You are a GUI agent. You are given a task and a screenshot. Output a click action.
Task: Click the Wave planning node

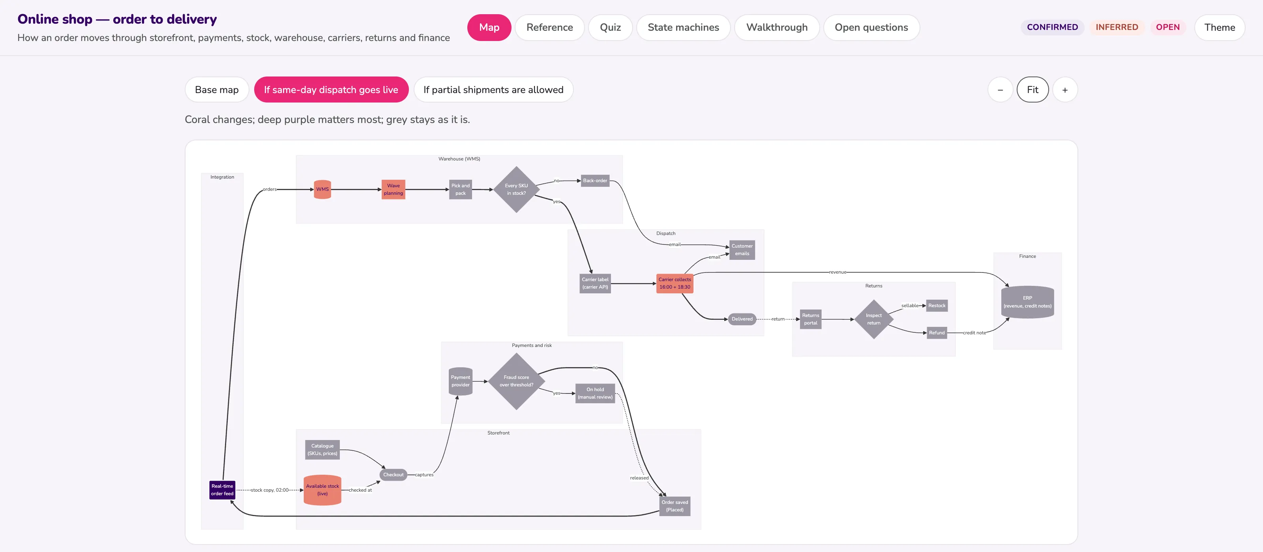tap(393, 190)
